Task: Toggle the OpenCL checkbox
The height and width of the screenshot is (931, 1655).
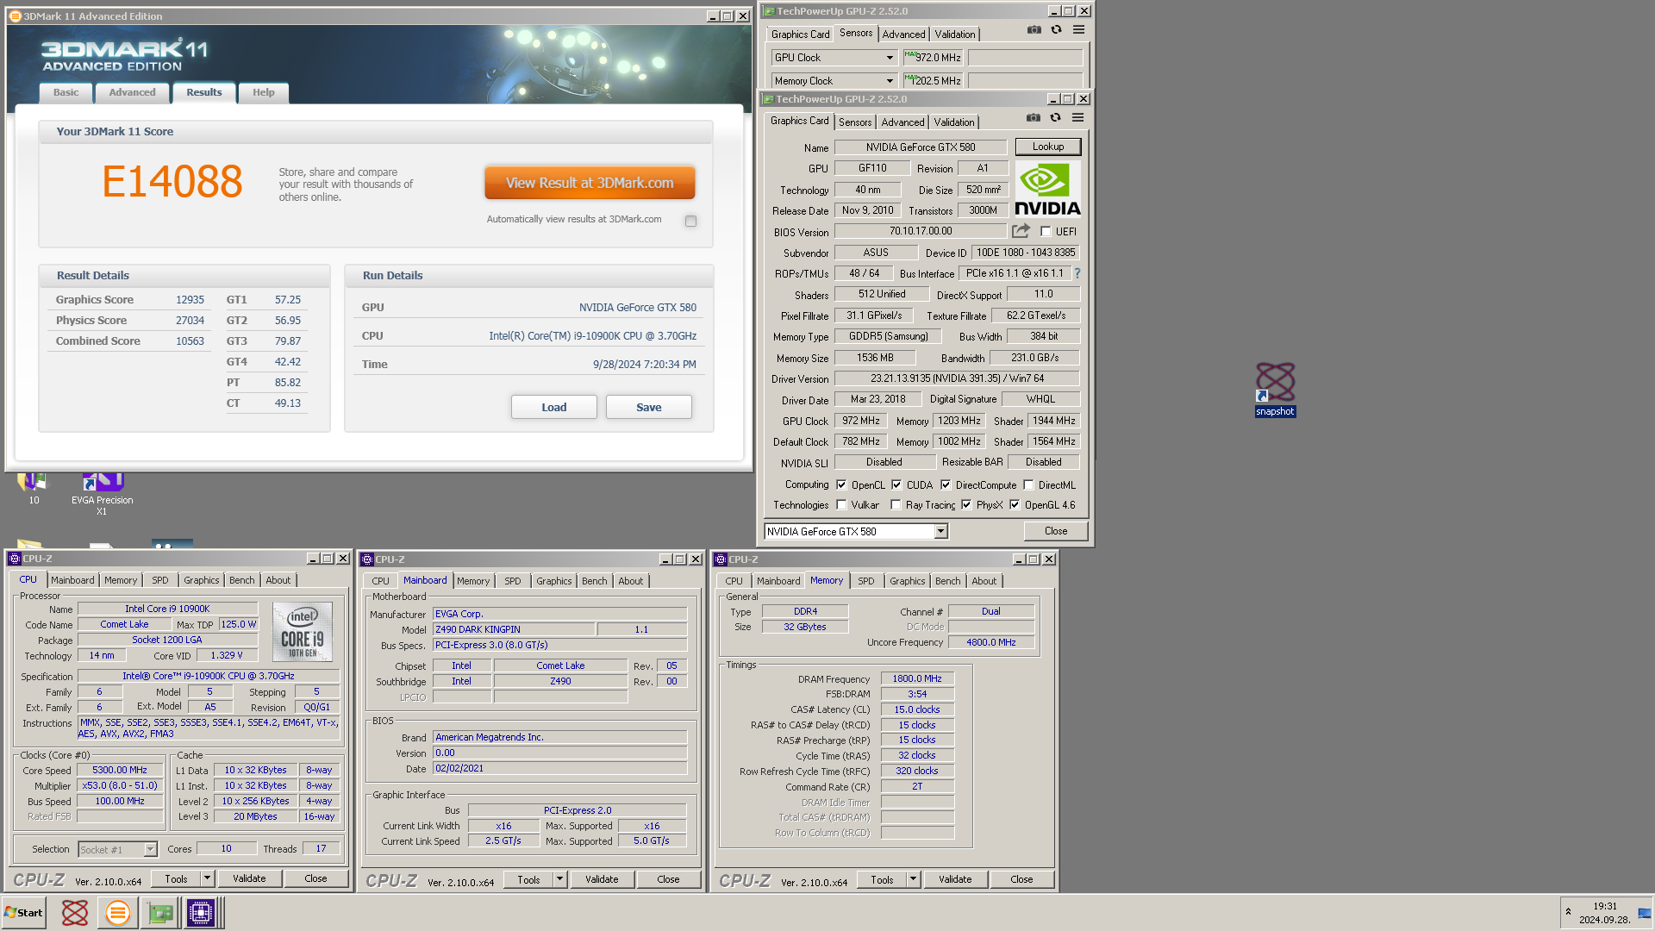Action: [841, 484]
